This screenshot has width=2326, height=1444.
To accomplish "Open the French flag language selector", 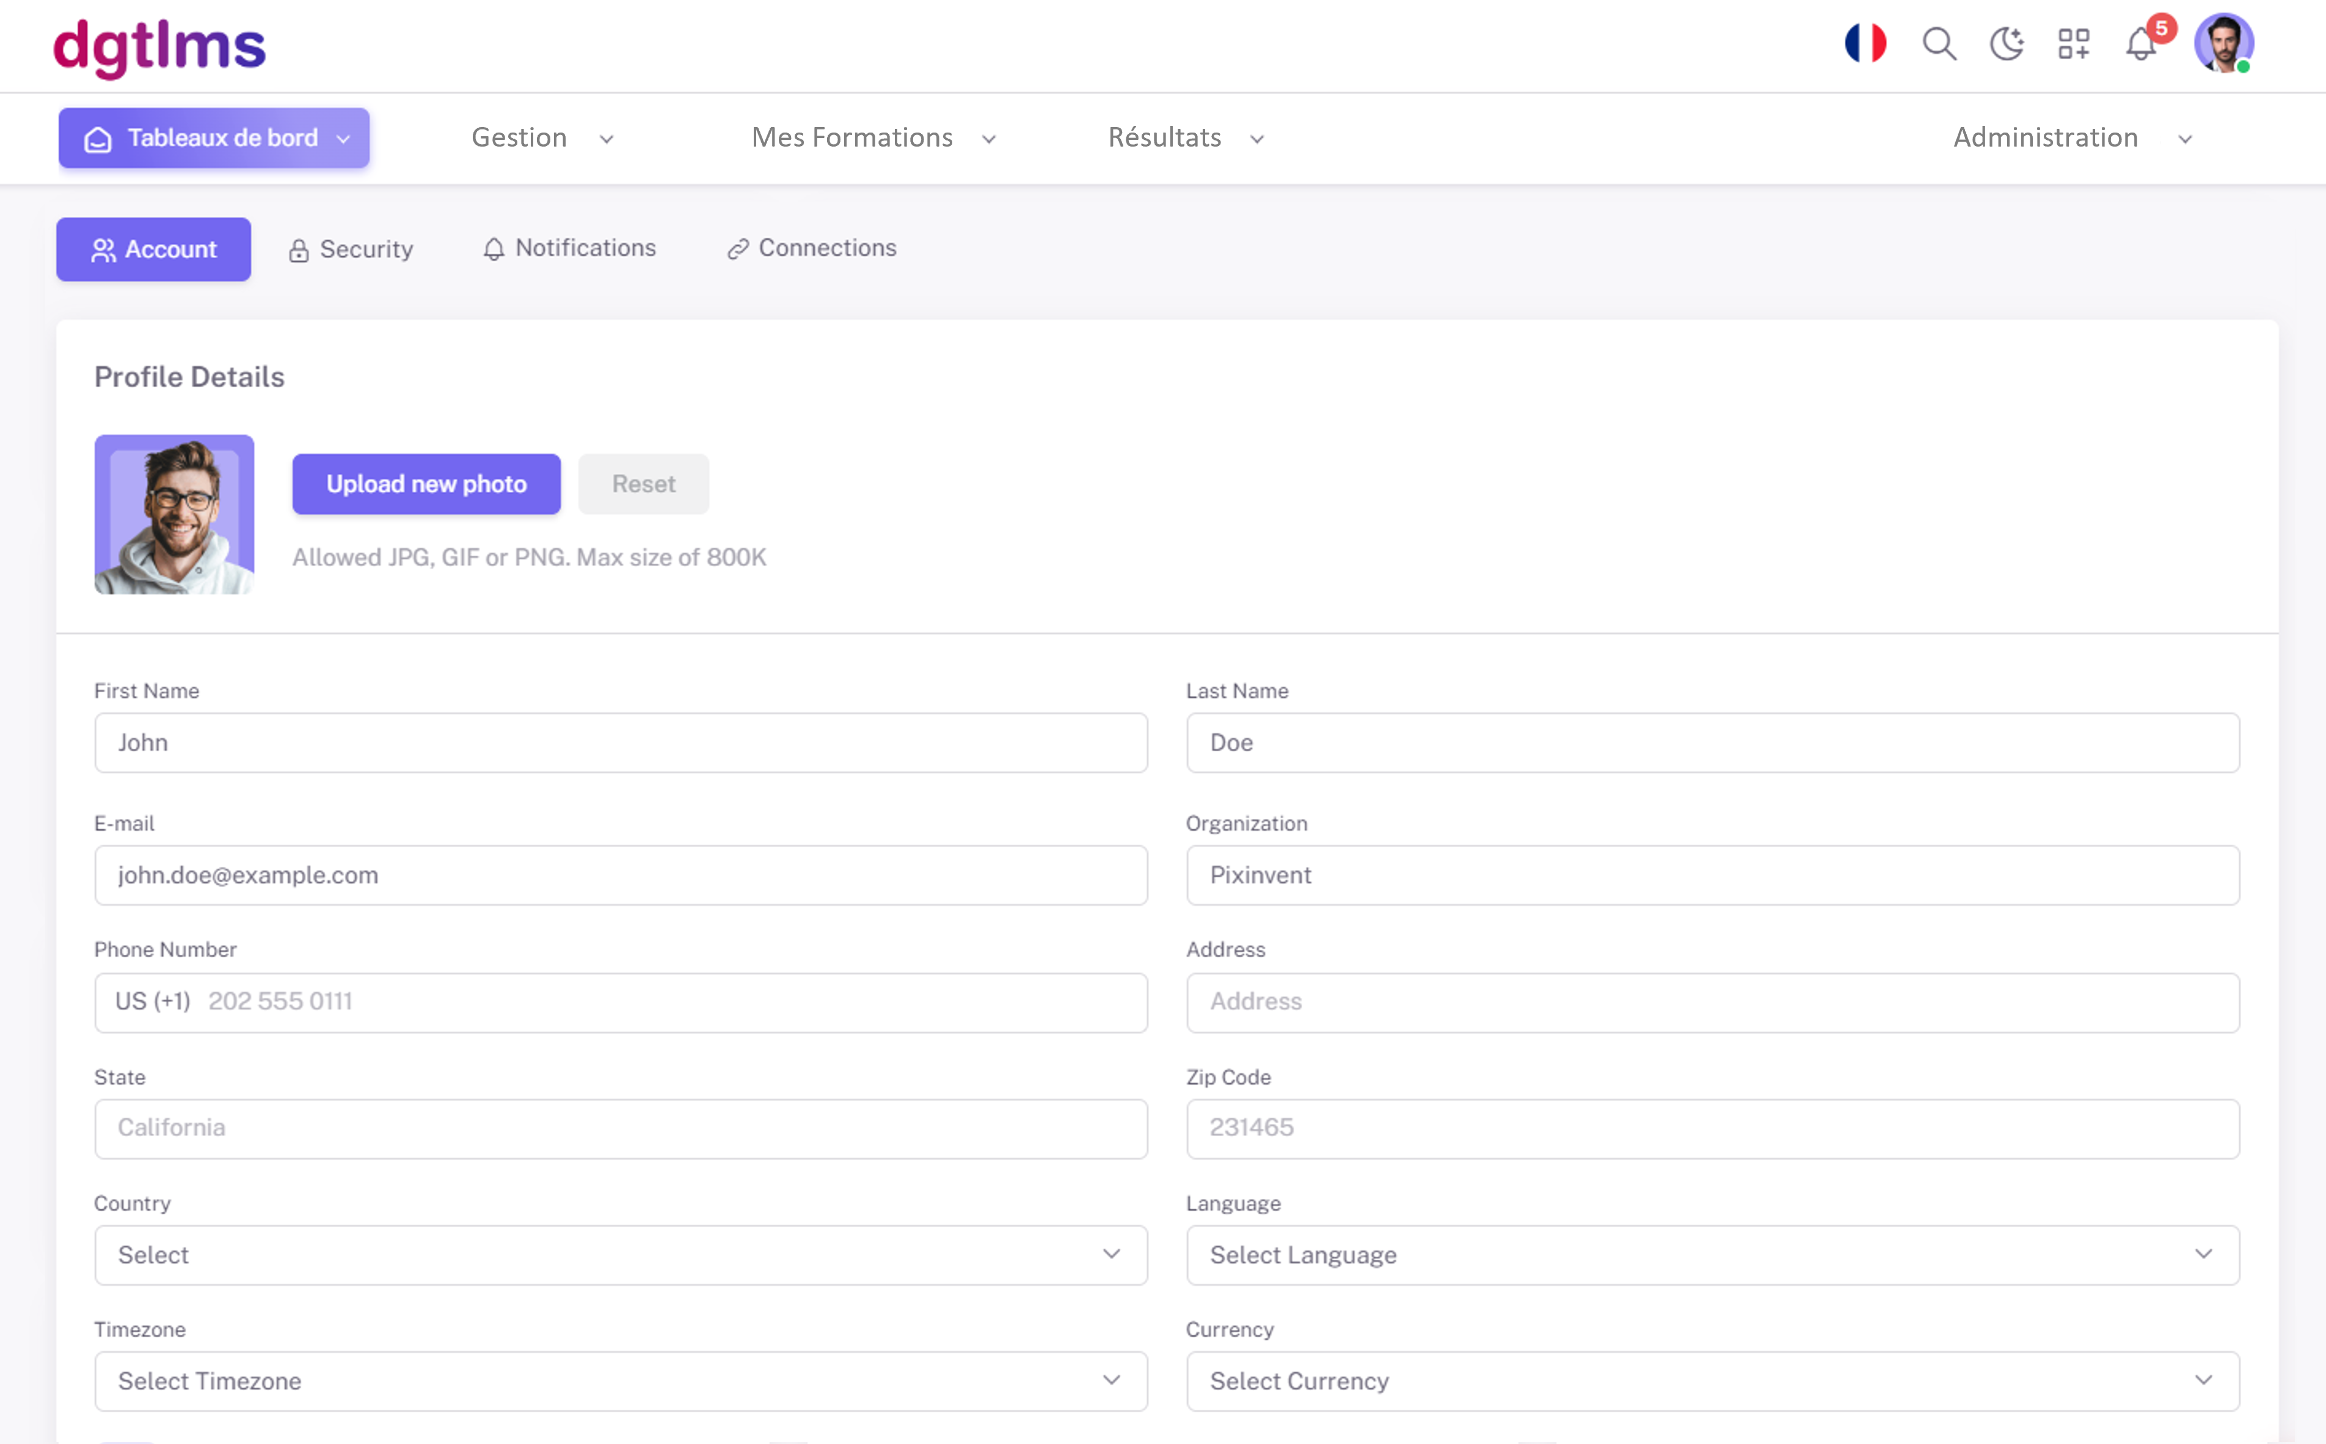I will pos(1865,43).
